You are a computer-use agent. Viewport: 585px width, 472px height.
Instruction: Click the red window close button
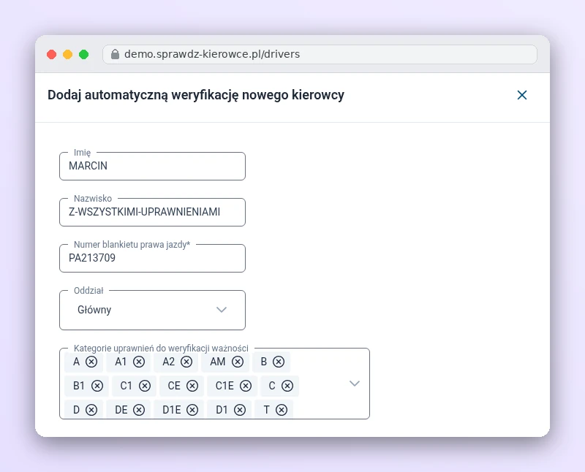tap(51, 54)
